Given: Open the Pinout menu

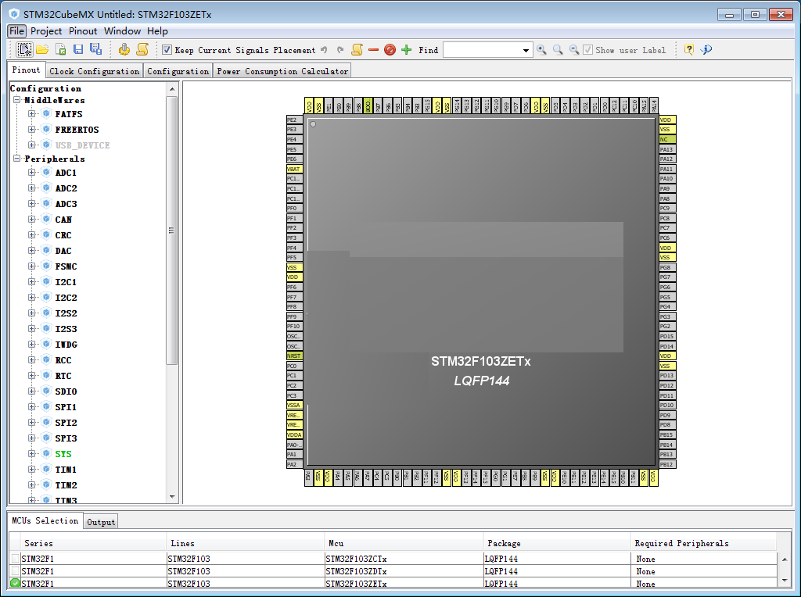Looking at the screenshot, I should tap(83, 30).
